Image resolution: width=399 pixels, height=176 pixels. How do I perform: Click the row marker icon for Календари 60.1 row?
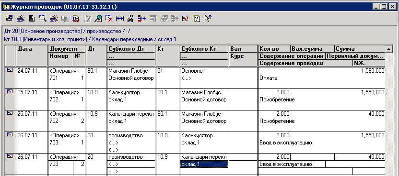pyautogui.click(x=10, y=113)
